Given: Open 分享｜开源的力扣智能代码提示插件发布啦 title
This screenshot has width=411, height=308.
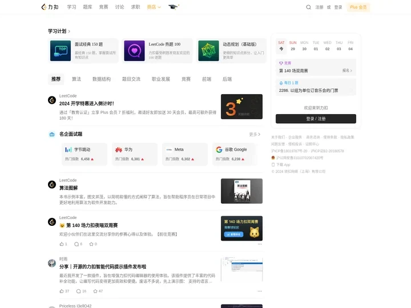Looking at the screenshot, I should (103, 266).
